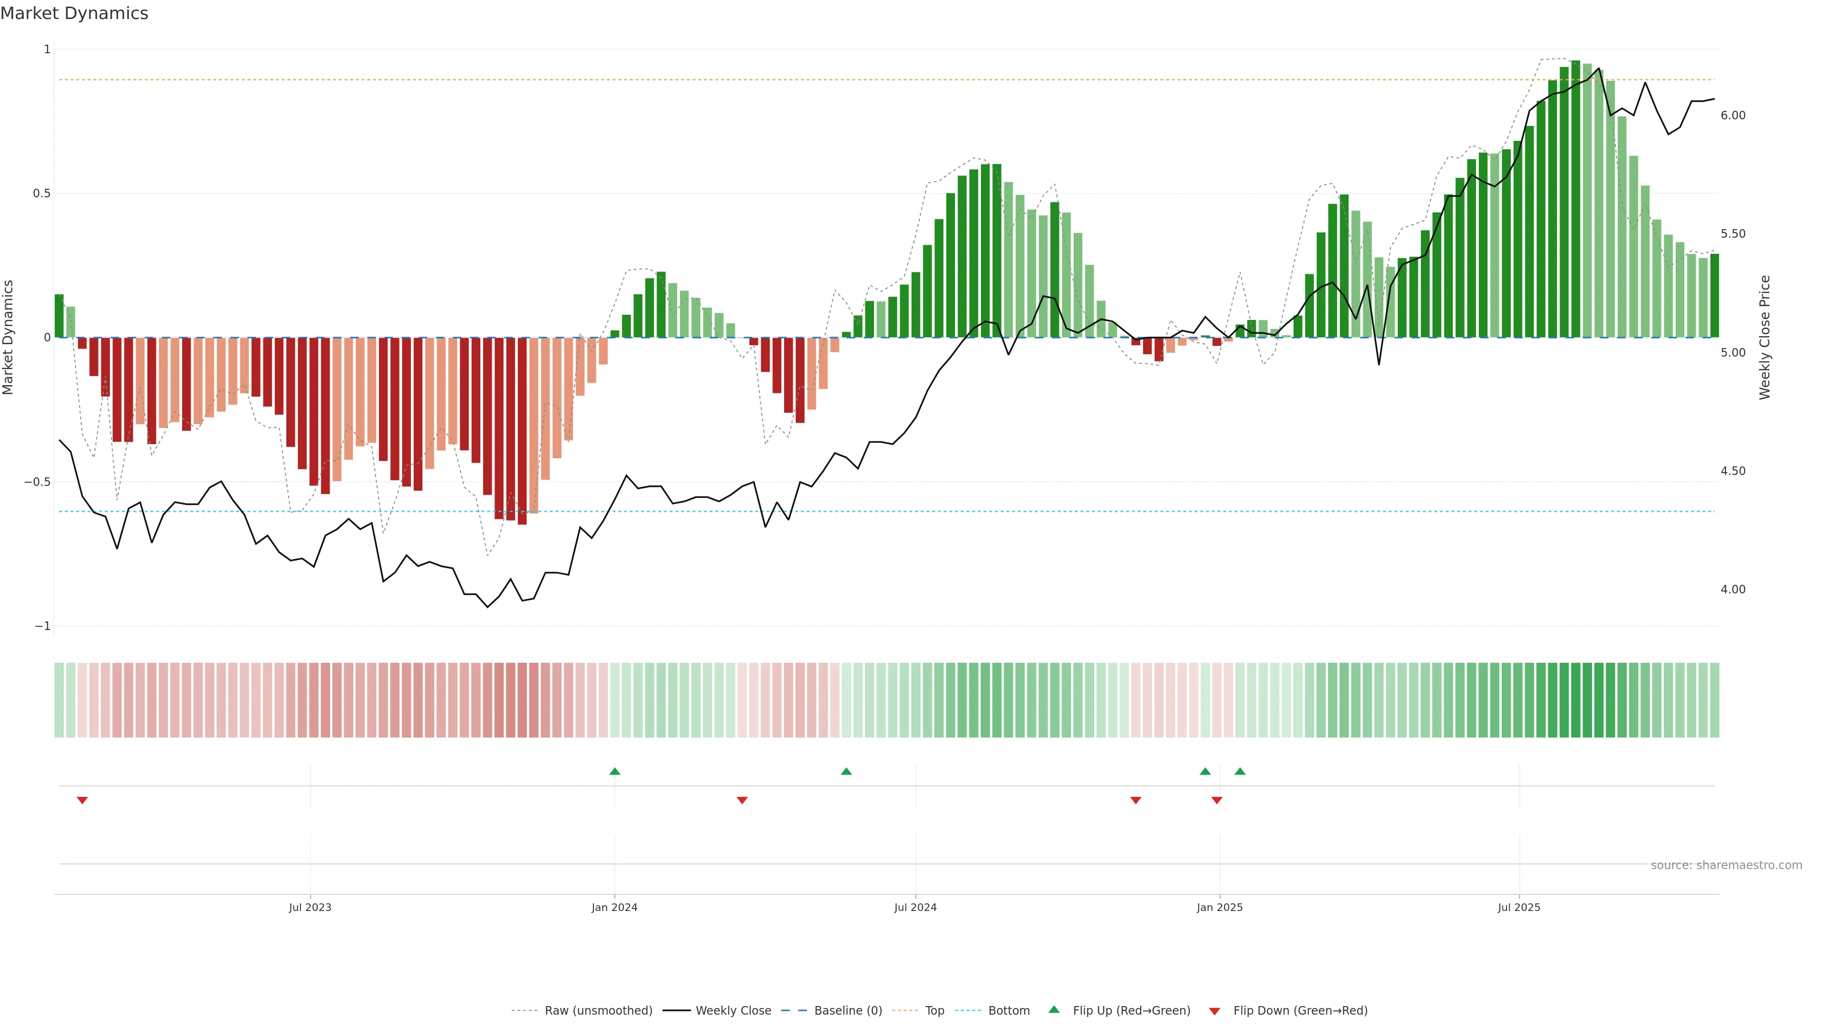
Task: Click the red flip-down marker near November 2024
Action: coord(1136,800)
